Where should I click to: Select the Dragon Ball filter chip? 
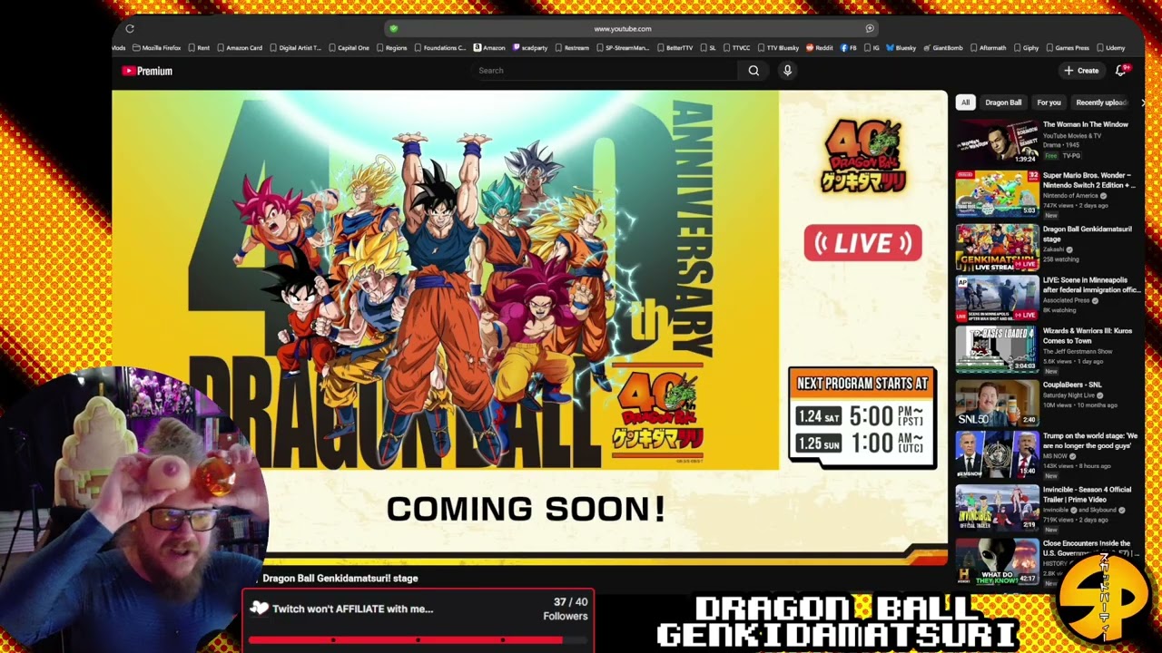[1003, 102]
